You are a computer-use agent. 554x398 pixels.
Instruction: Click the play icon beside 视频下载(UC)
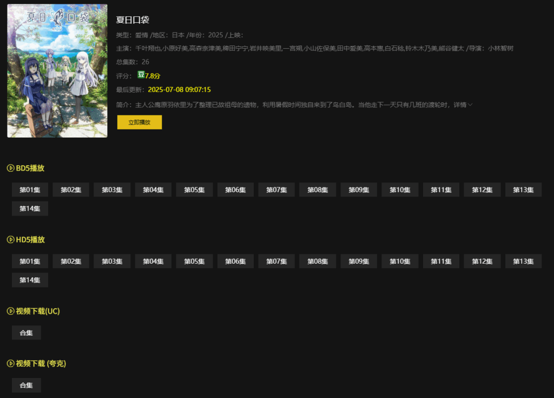(11, 311)
